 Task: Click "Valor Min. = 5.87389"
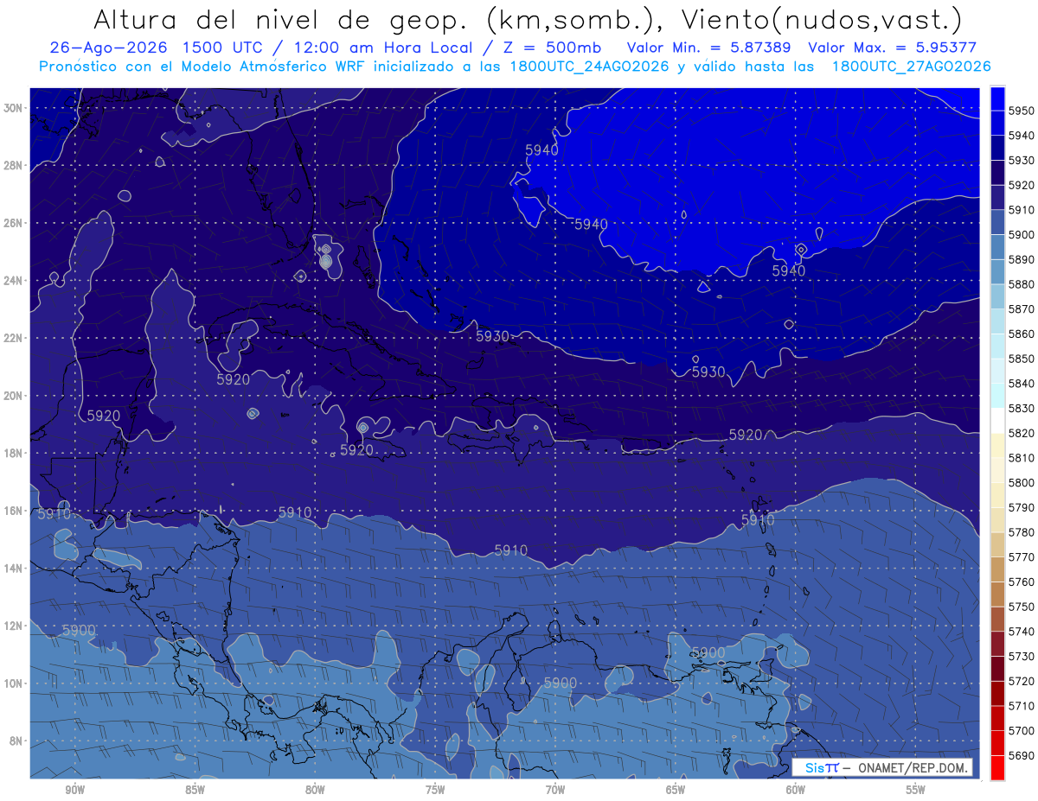[x=708, y=48]
